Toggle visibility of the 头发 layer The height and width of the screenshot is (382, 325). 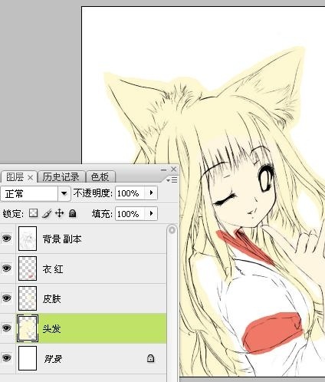pos(7,328)
